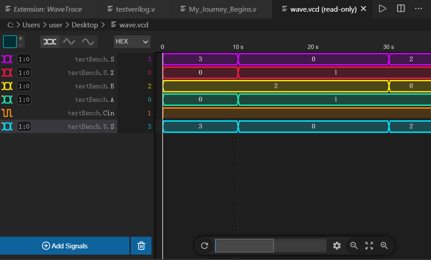Open the HEX radix dropdown
Viewport: 431px width, 260px height.
[132, 42]
